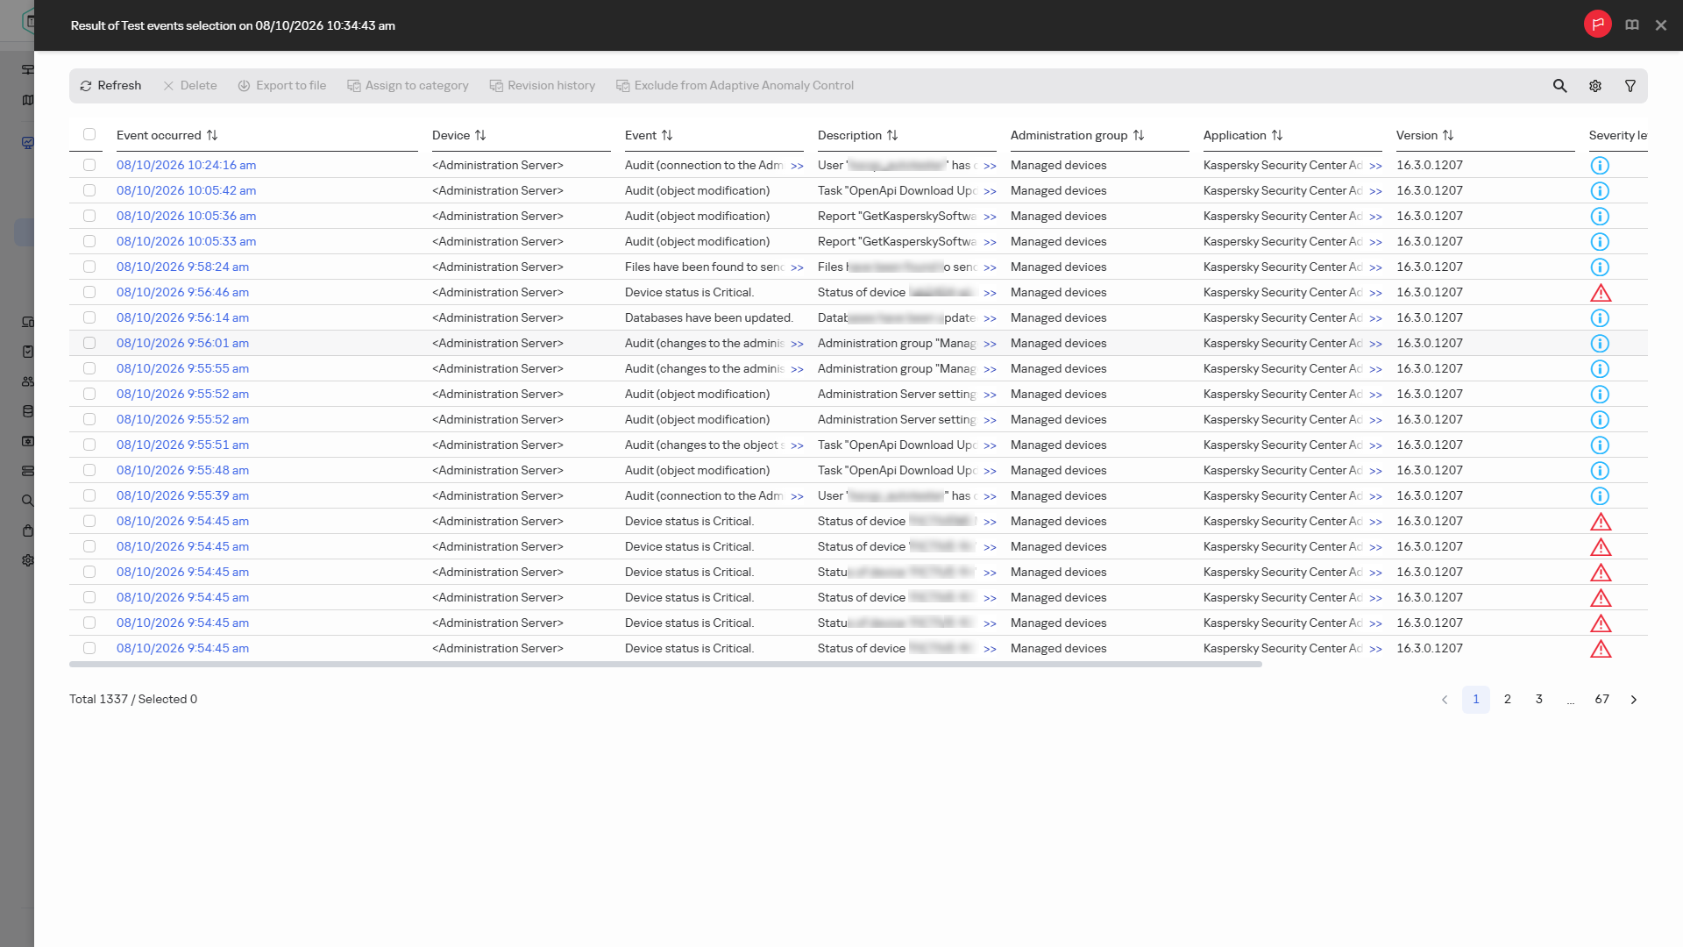The width and height of the screenshot is (1683, 947).
Task: Sort by Administration group column arrows
Action: pos(1139,135)
